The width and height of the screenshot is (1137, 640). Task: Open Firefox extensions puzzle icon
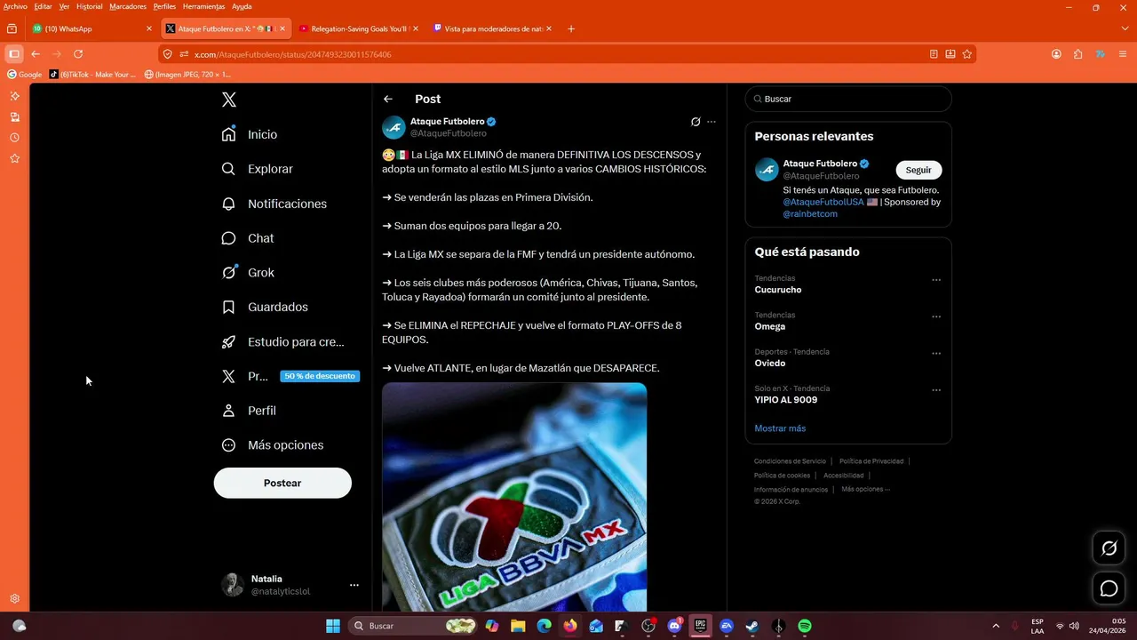pos(1077,54)
